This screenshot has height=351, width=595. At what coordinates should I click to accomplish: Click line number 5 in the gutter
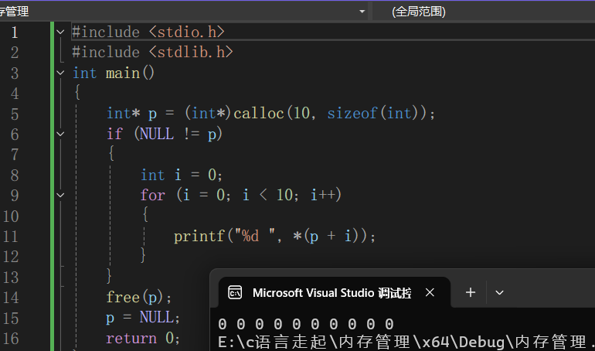click(15, 114)
